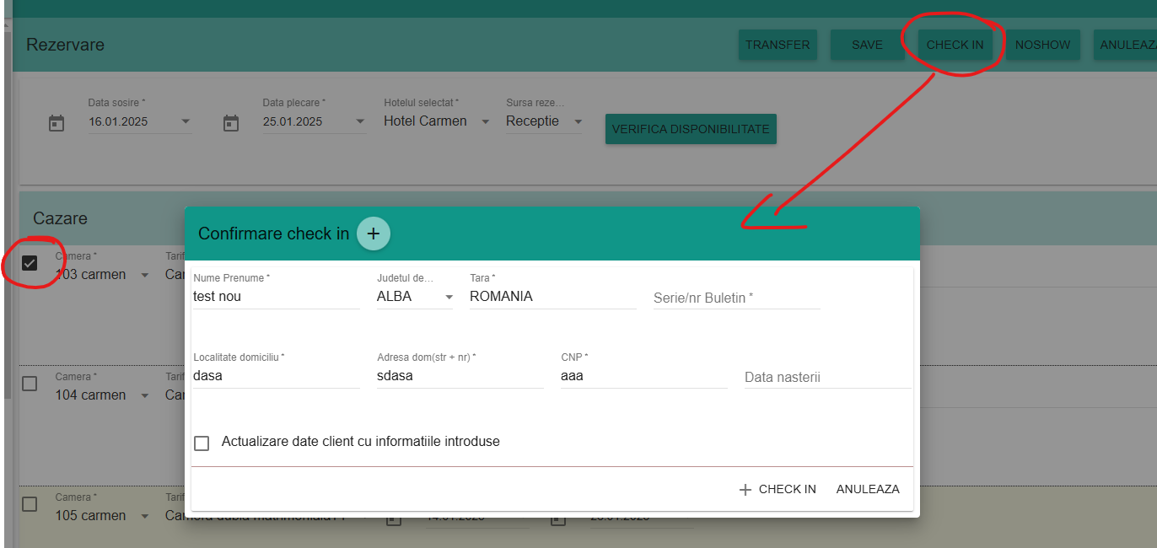Image resolution: width=1157 pixels, height=548 pixels.
Task: Click the top CHECK IN button
Action: (x=955, y=45)
